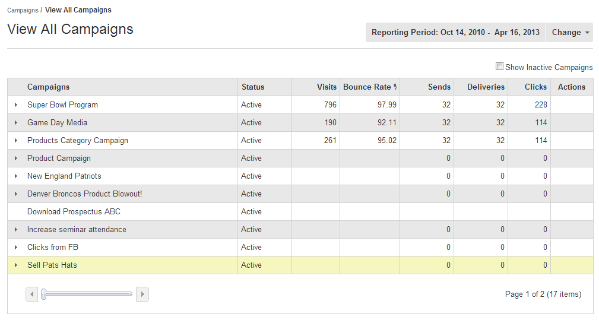Sort by the Clicks column header

pos(535,87)
